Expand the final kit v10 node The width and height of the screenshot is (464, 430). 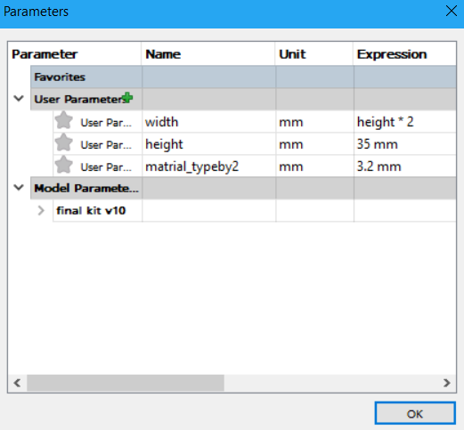(x=41, y=210)
